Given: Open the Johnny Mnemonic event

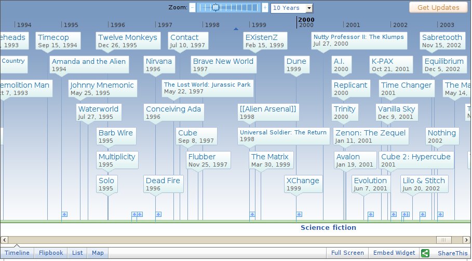Looking at the screenshot, I should click(103, 88).
